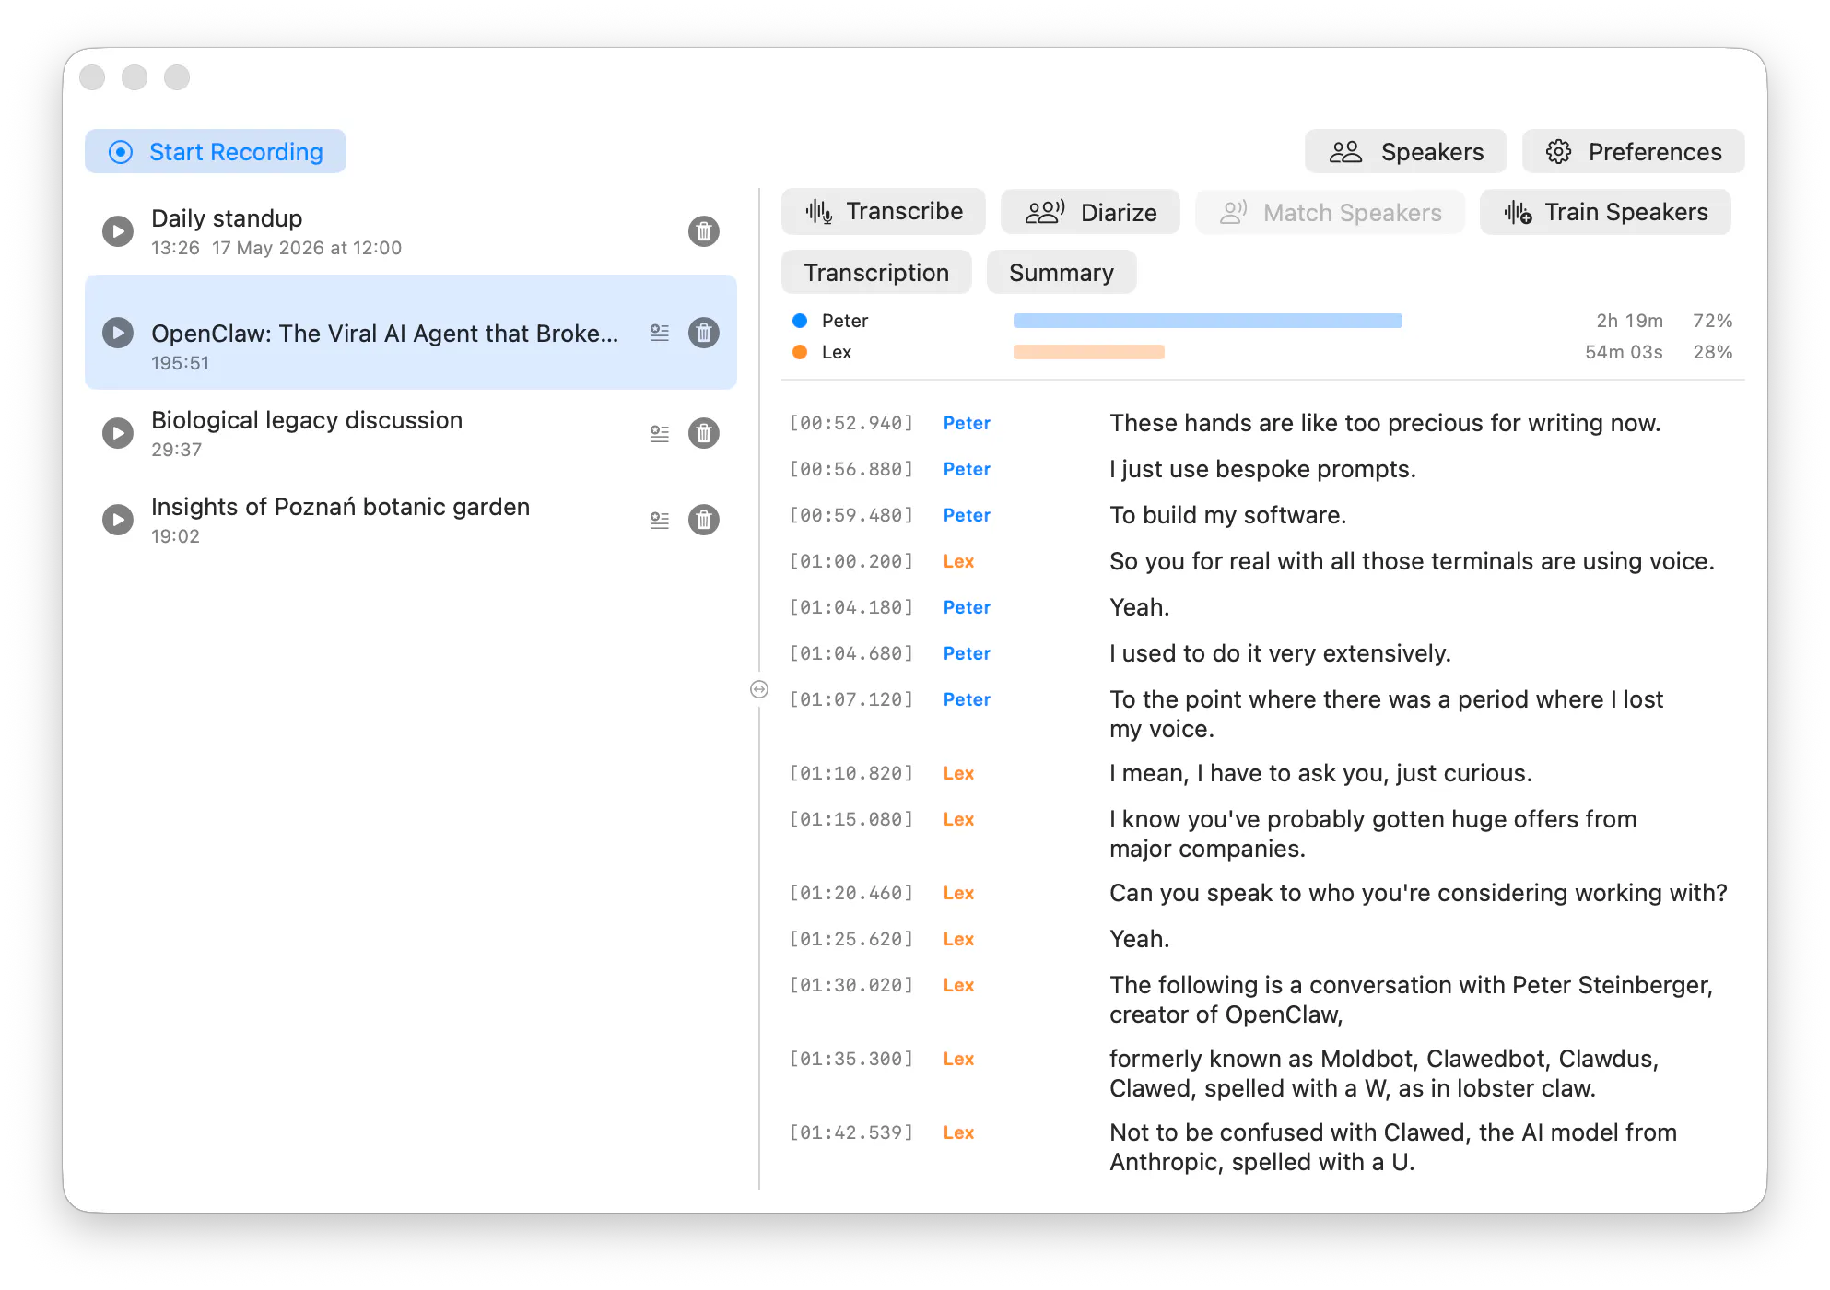Click Lex's "54m 03s" talk time

(1624, 352)
